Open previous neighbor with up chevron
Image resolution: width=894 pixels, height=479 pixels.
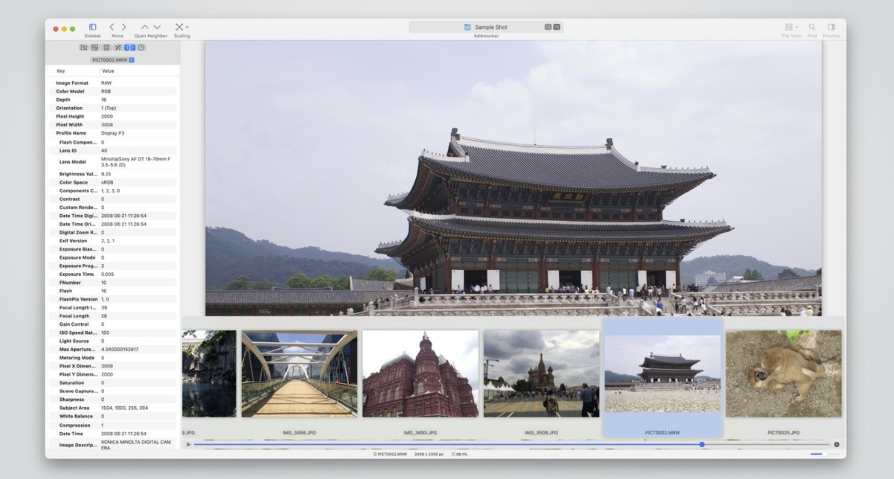(x=145, y=27)
